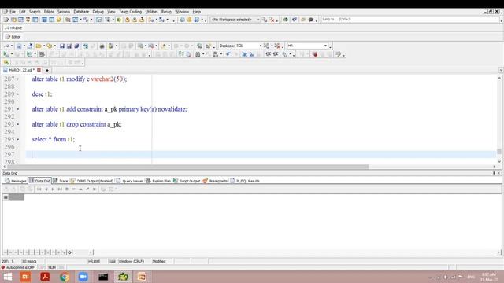This screenshot has width=504, height=283.
Task: Open the Database menu
Action: point(81,12)
